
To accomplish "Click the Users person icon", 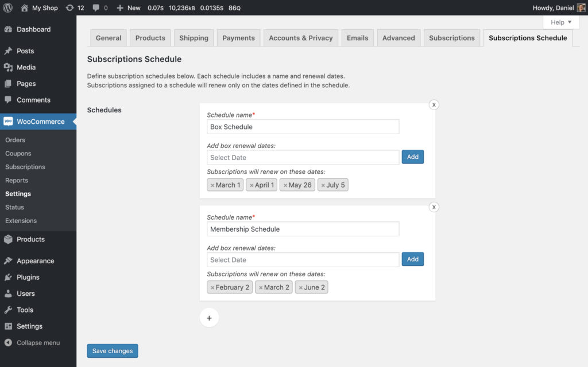I will tap(8, 294).
